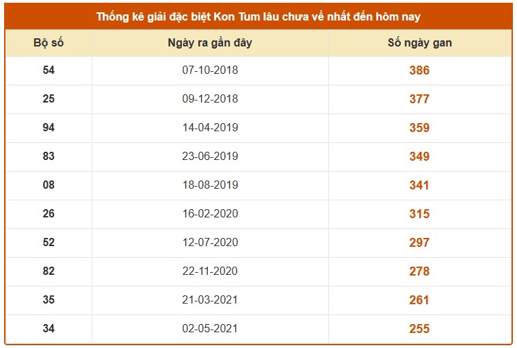Click the 'Ngày ra gần đây' column header

click(210, 43)
